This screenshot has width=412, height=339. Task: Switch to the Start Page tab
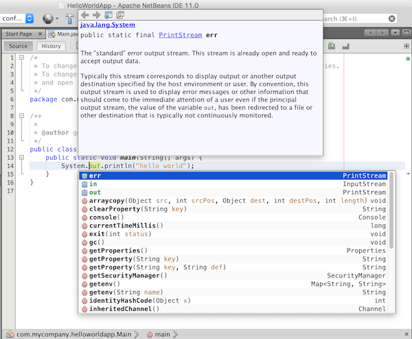click(19, 33)
